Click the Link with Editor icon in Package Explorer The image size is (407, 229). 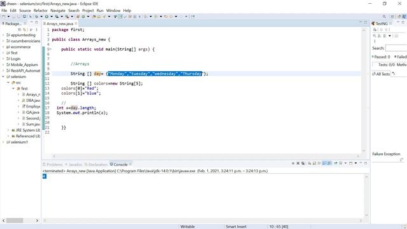point(24,30)
